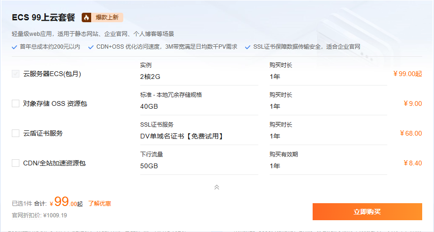Click the flame icon in the 爆款上新 badge
Screen dimensions: 434x232
point(86,17)
